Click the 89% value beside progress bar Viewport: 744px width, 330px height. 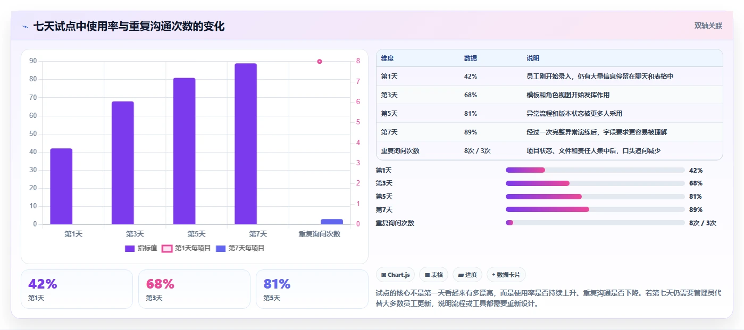coord(696,210)
